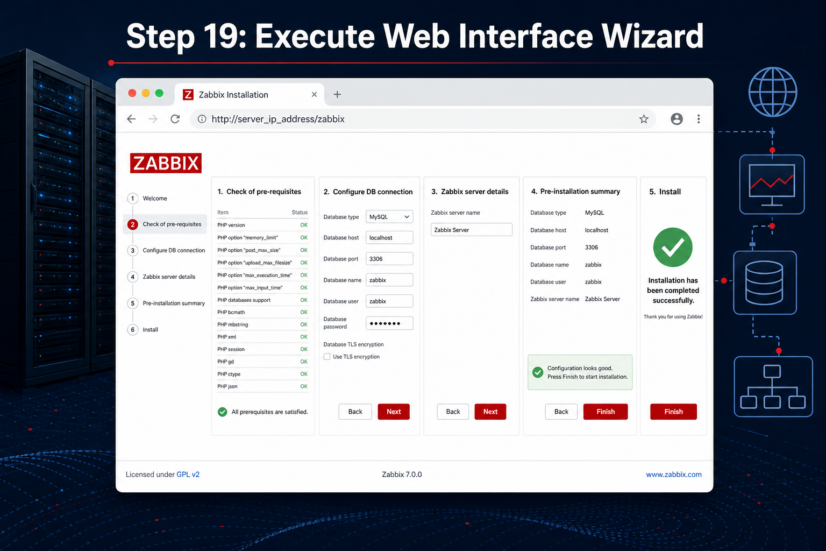Enable Use TLS encryption checkbox

[x=327, y=357]
